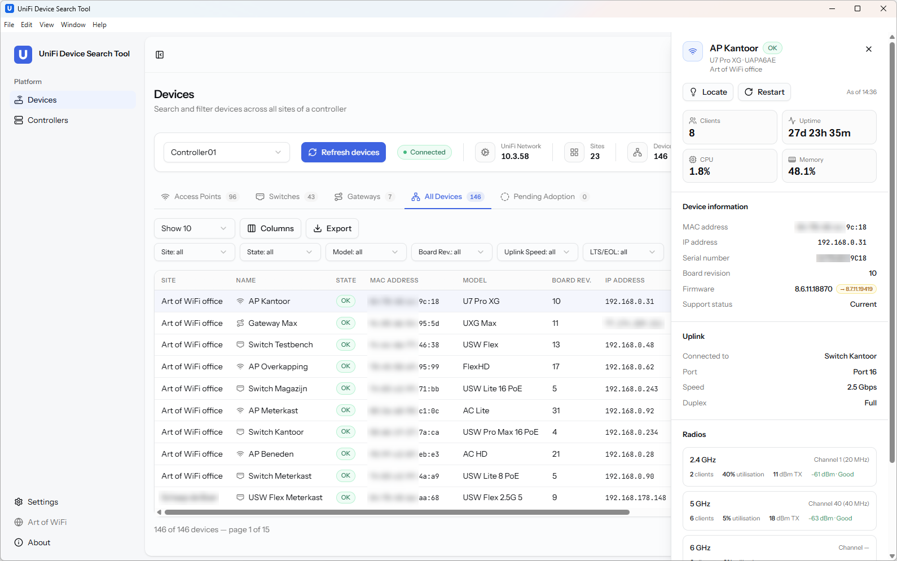The width and height of the screenshot is (897, 561).
Task: Open the Help menu
Action: (x=99, y=25)
